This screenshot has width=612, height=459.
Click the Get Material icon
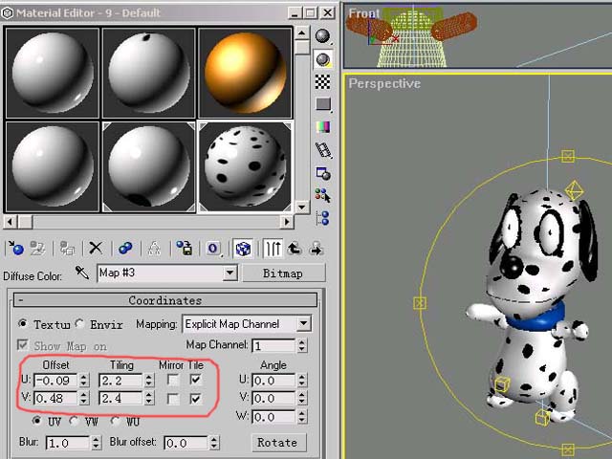[16, 249]
